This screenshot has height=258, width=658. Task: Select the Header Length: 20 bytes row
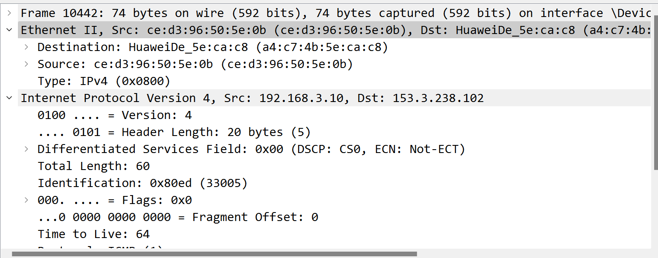[174, 132]
